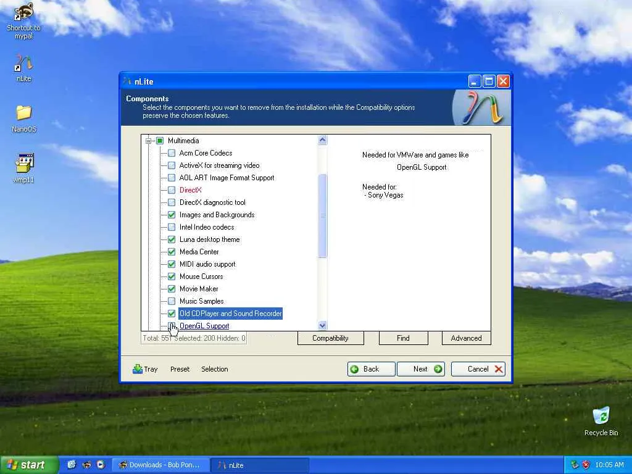Open the Windows start menu
Screen dimensions: 632x474
coord(28,465)
